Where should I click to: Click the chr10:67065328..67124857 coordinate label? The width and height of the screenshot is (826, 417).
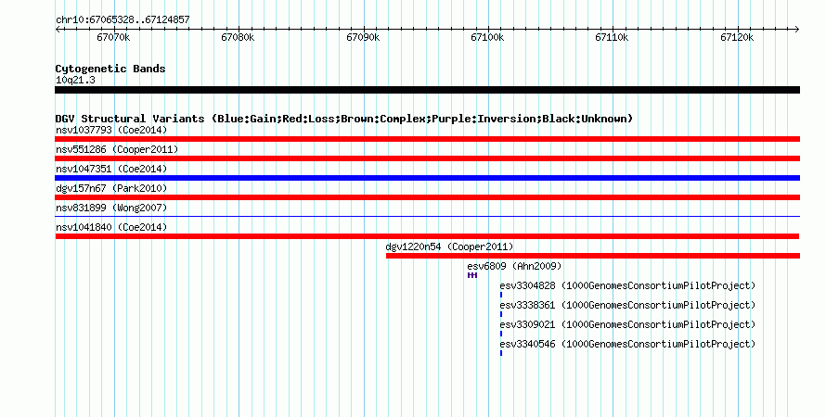tap(123, 19)
